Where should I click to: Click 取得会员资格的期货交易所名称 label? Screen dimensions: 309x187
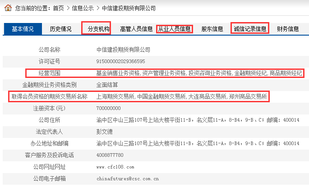tap(49, 96)
